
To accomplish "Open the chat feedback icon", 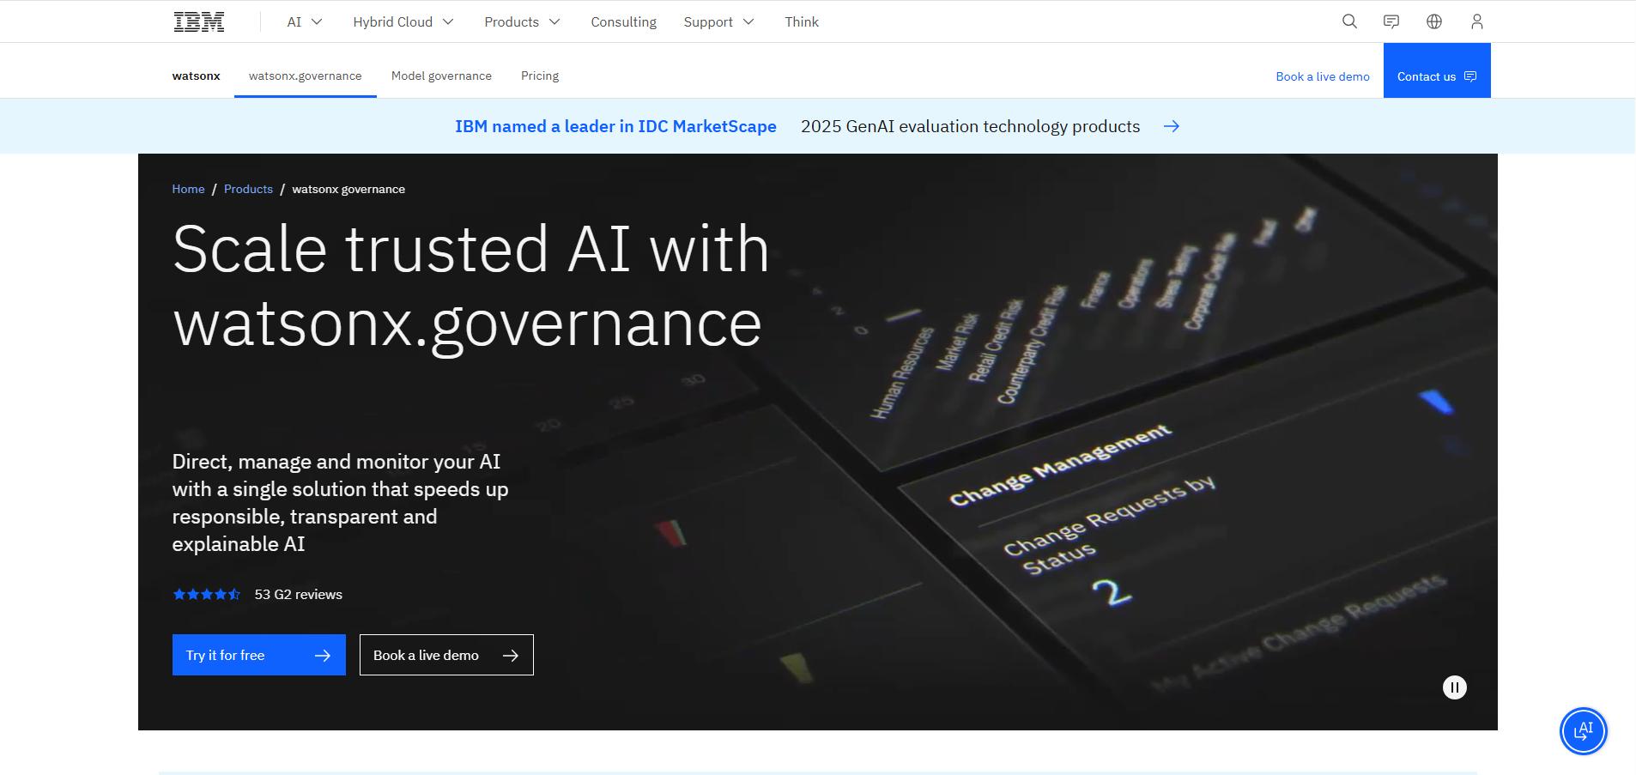I will [x=1391, y=21].
